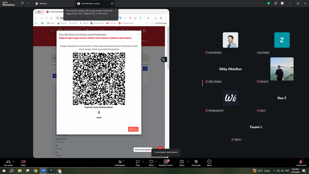The height and width of the screenshot is (174, 309).
Task: Open Windows notification center
Action: tap(304, 171)
